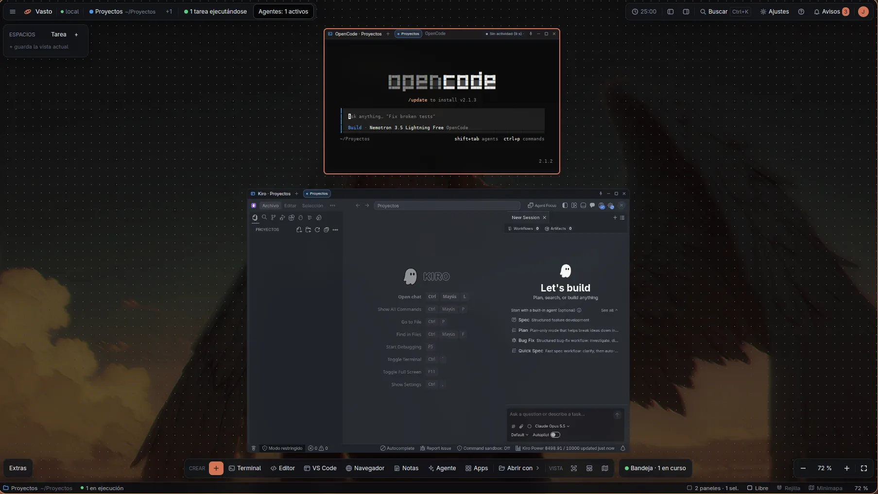Click the attach paperclip icon in Kiro chat input
Image resolution: width=878 pixels, height=494 pixels.
pos(521,426)
